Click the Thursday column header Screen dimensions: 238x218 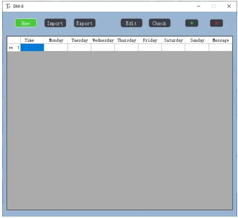(126, 40)
